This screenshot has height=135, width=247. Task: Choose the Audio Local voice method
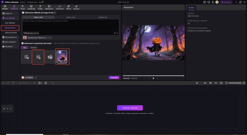click(x=71, y=17)
